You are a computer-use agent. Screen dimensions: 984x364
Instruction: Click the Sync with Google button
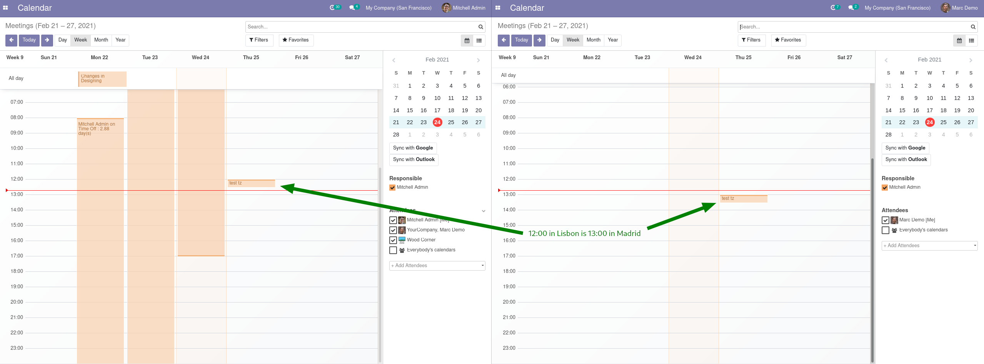point(412,148)
